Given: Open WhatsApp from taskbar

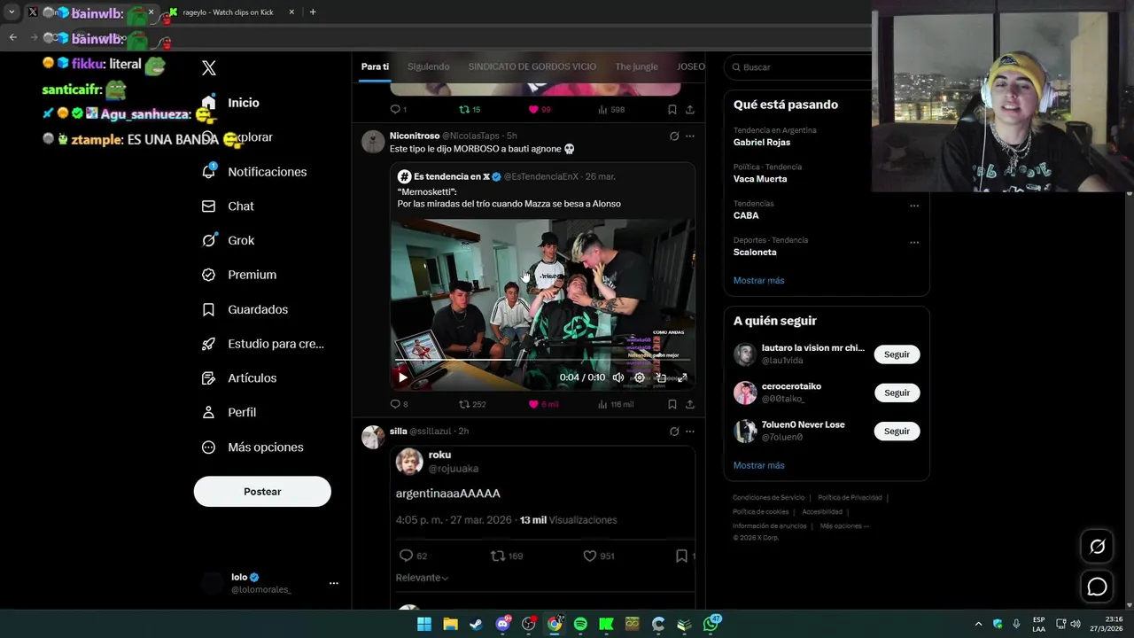Looking at the screenshot, I should coord(711,624).
